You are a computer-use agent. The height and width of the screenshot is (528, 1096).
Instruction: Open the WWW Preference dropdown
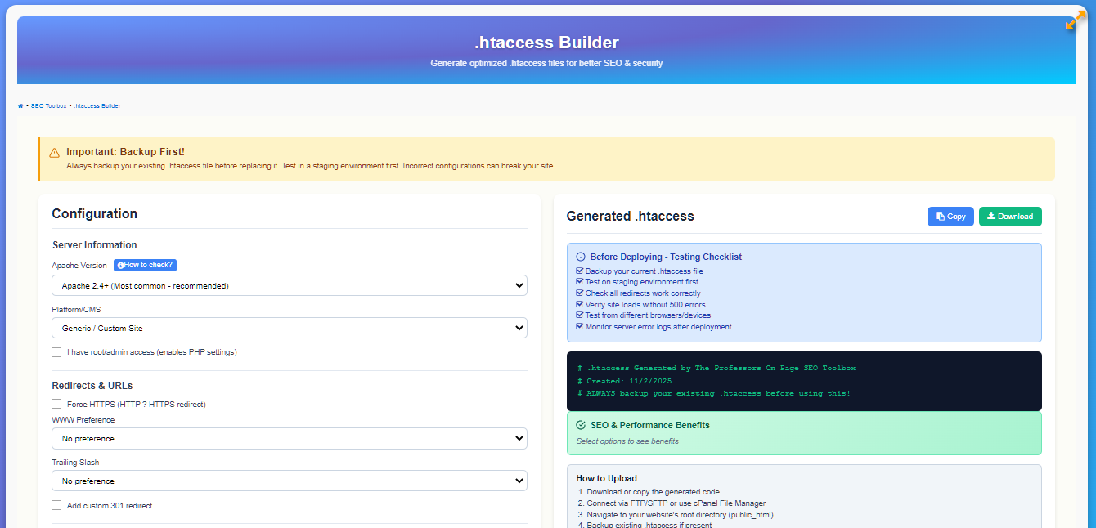290,438
